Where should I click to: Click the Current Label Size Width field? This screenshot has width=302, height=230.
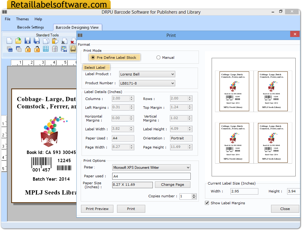pyautogui.click(x=244, y=191)
